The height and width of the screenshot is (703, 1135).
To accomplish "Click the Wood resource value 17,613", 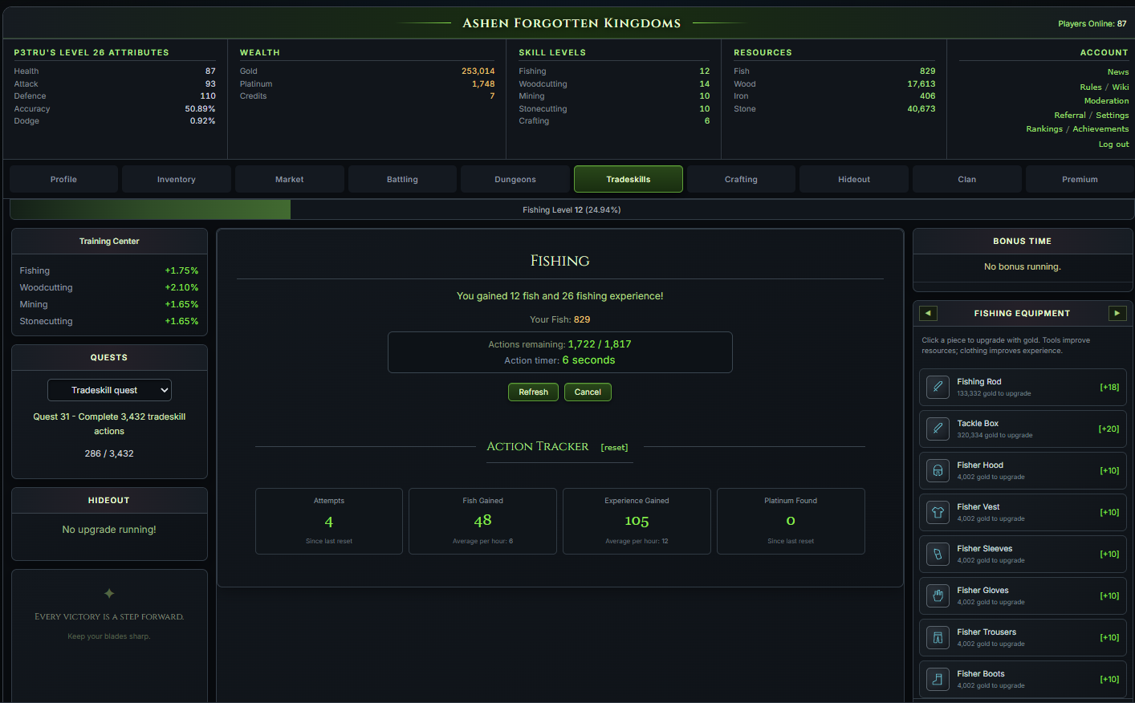I will (921, 83).
